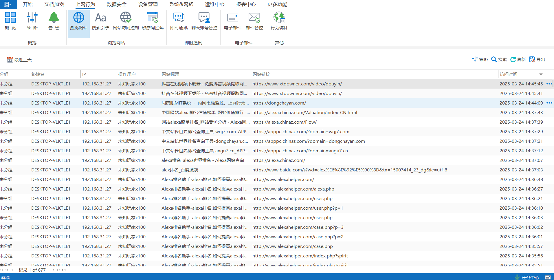Open 敏感词拦截 tool
The height and width of the screenshot is (280, 554).
point(153,21)
